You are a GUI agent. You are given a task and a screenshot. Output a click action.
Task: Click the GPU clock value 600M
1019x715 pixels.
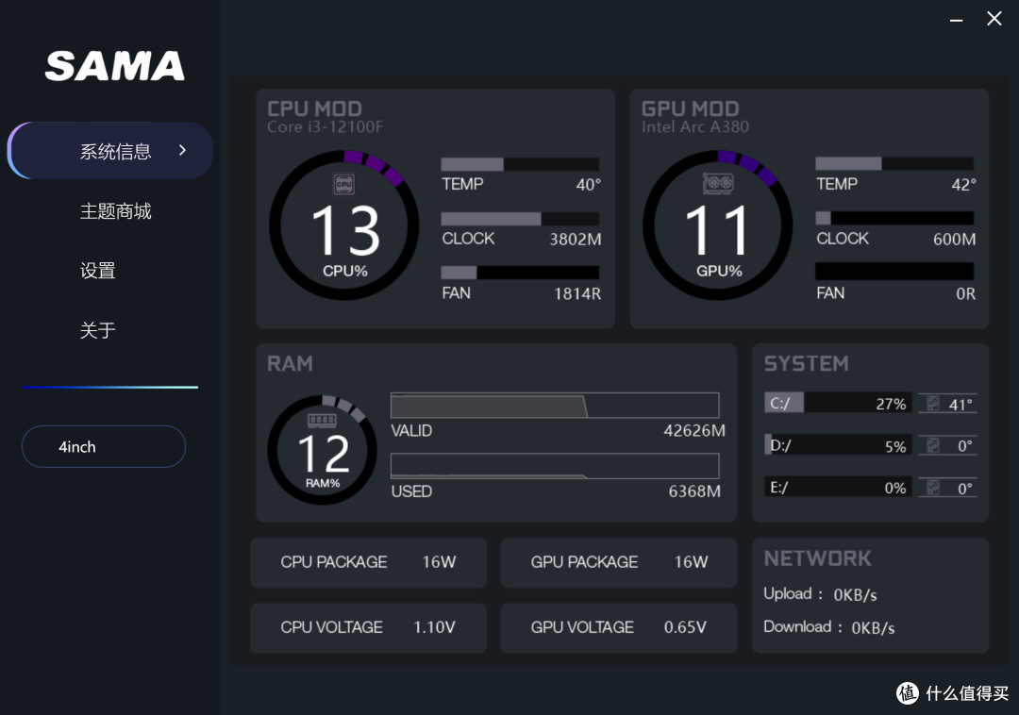click(954, 239)
